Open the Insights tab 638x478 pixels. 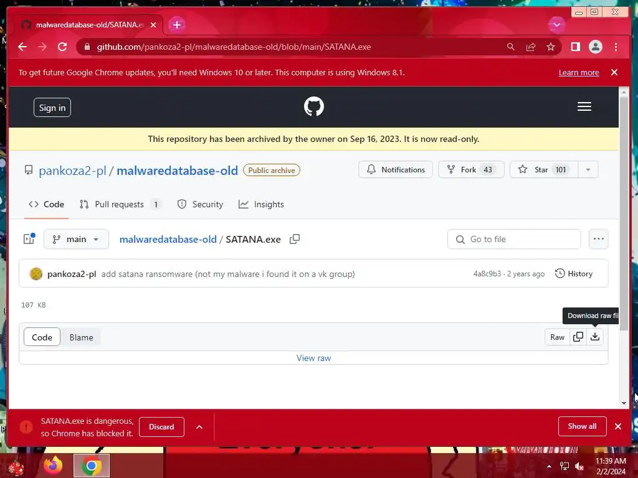(x=261, y=204)
